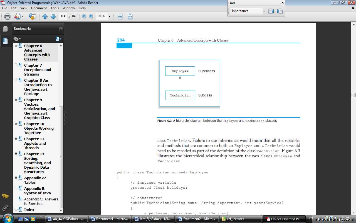Click the page number input field
This screenshot has width=356, height=223.
tap(63, 16)
